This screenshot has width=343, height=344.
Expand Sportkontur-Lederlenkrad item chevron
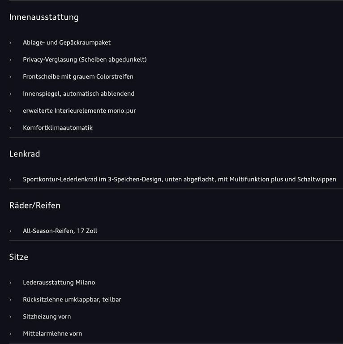coord(10,180)
